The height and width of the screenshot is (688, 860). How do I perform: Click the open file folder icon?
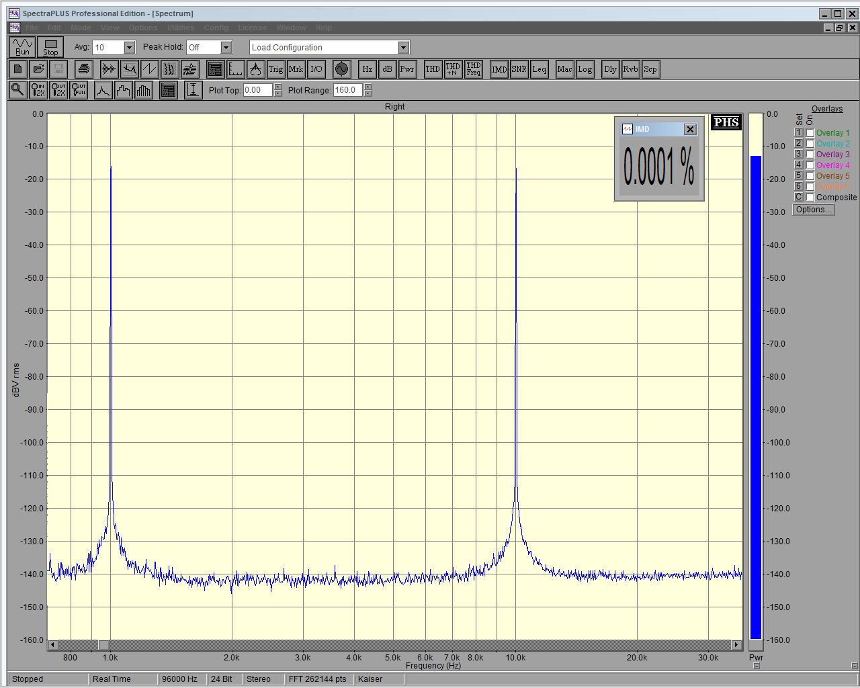click(x=38, y=69)
